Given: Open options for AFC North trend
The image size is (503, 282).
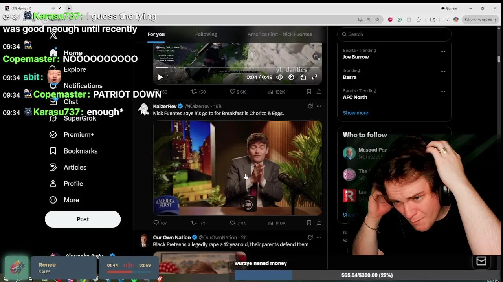Looking at the screenshot, I should click(443, 92).
